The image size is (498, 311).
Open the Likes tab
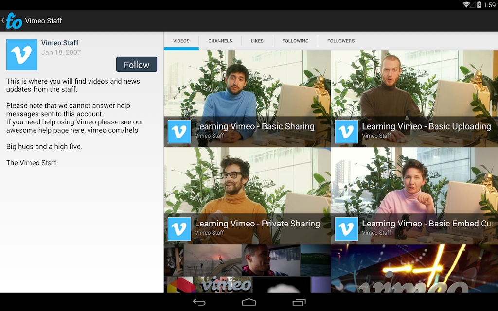pyautogui.click(x=257, y=41)
